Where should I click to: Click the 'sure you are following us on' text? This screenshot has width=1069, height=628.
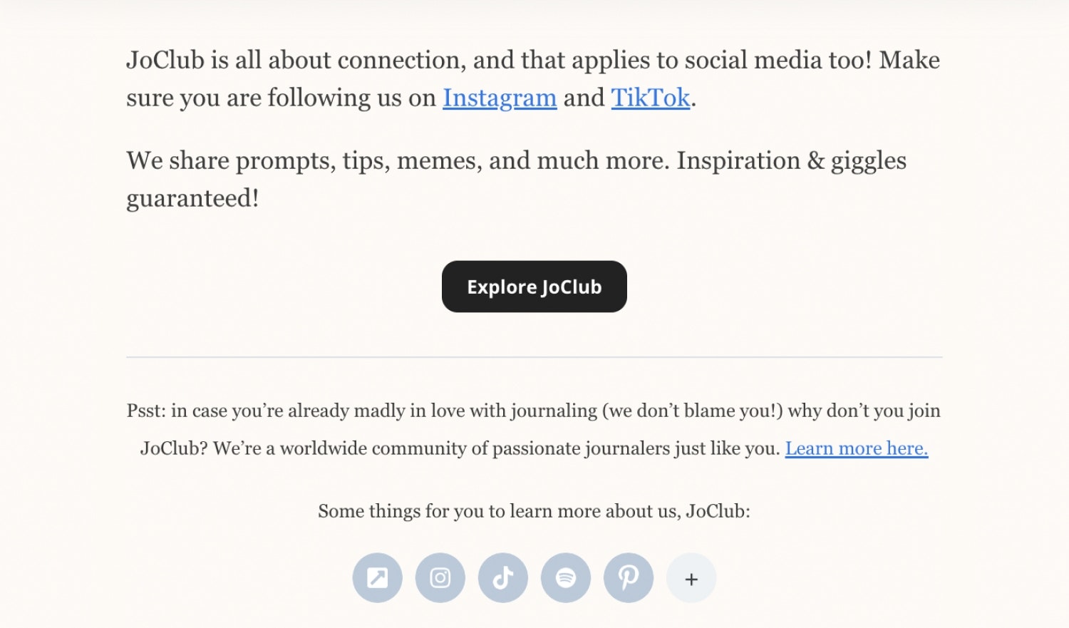[281, 98]
